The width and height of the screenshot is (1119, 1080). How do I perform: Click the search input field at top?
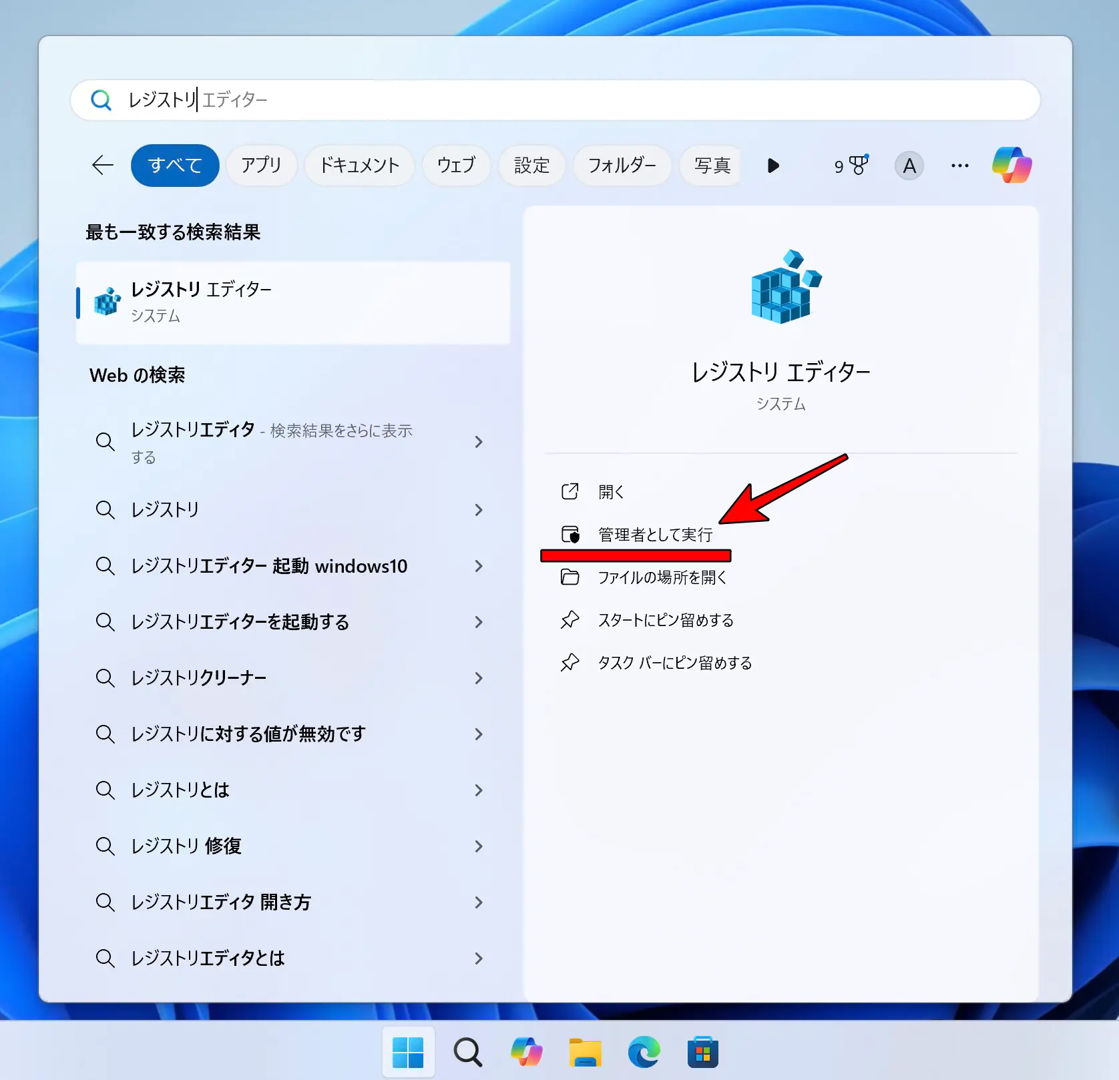[x=467, y=100]
